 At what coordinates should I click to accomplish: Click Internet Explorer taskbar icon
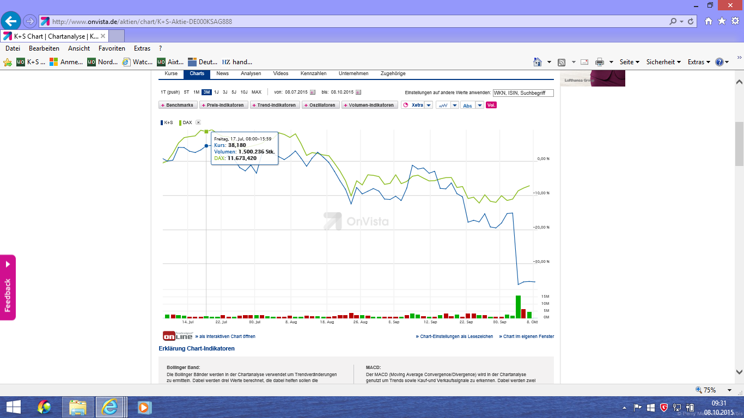(x=109, y=407)
